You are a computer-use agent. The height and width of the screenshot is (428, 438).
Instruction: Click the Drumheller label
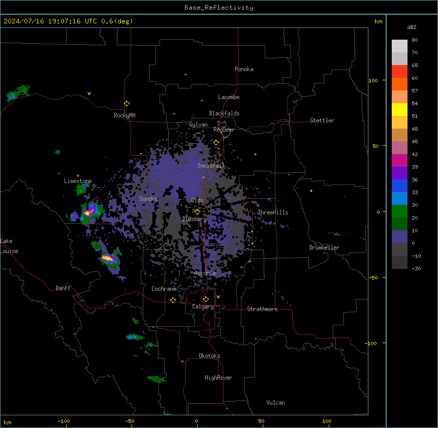point(324,248)
